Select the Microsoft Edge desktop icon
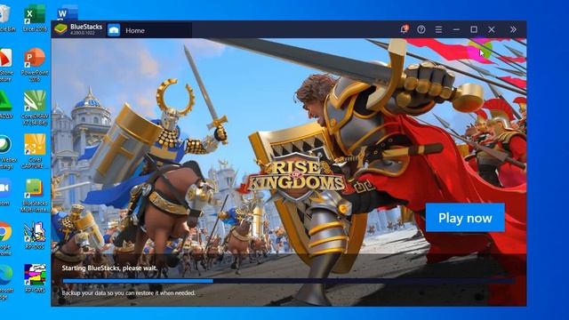 (x=5, y=283)
